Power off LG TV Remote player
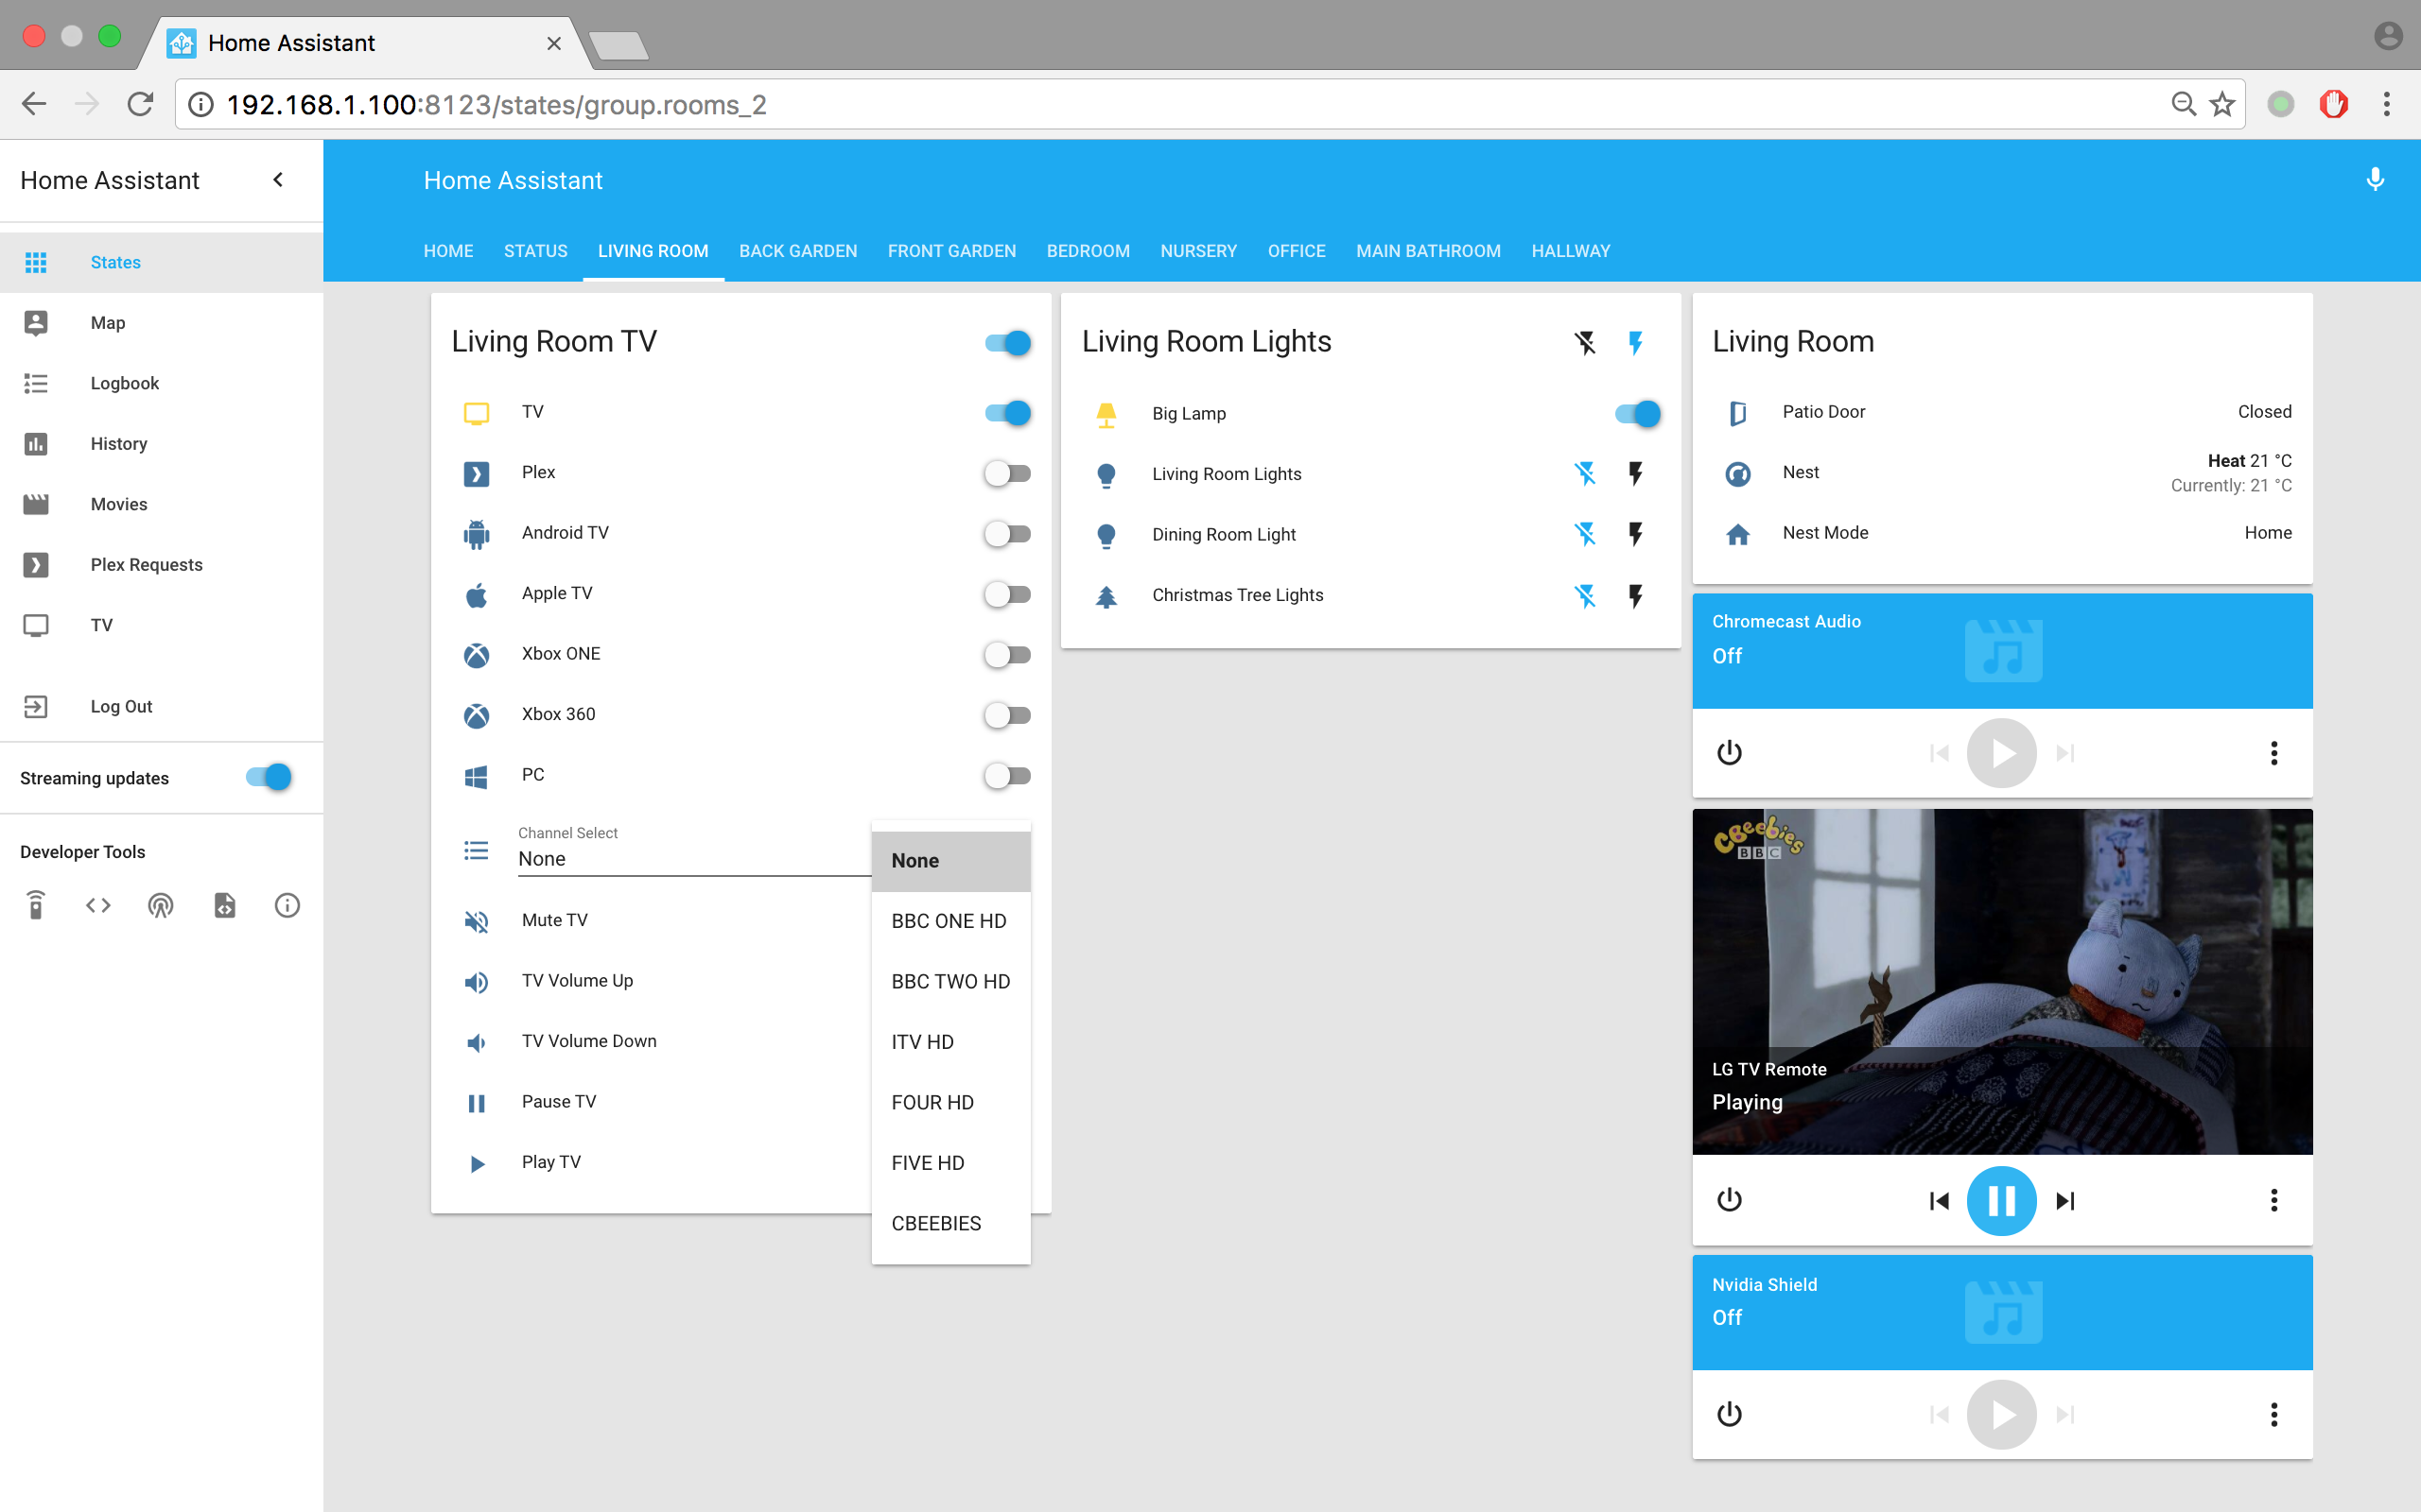The height and width of the screenshot is (1512, 2421). click(1729, 1200)
